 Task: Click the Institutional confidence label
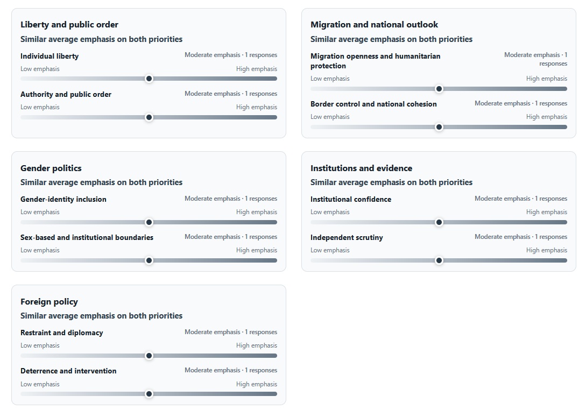[x=350, y=200]
